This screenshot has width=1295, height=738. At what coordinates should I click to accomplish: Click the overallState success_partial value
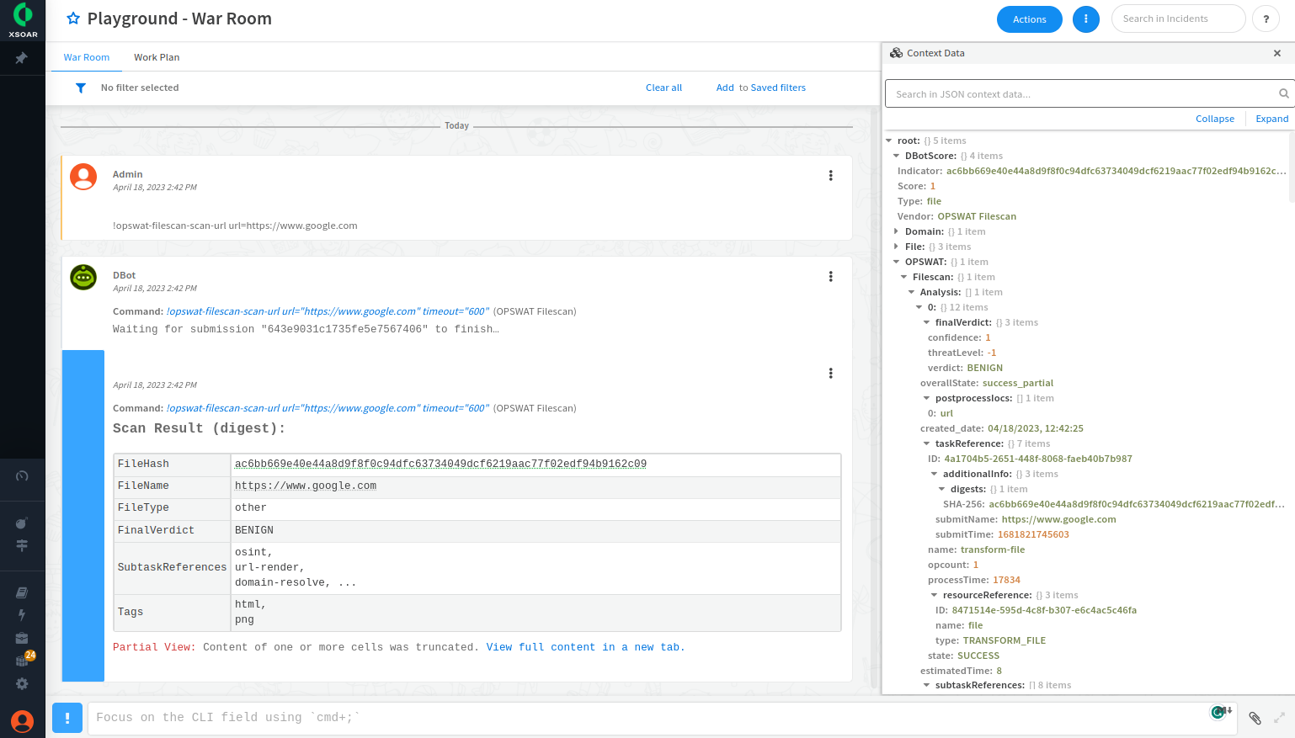(1018, 383)
